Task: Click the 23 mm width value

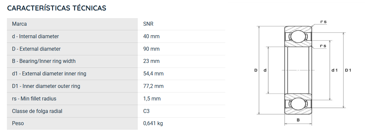Action: point(151,61)
